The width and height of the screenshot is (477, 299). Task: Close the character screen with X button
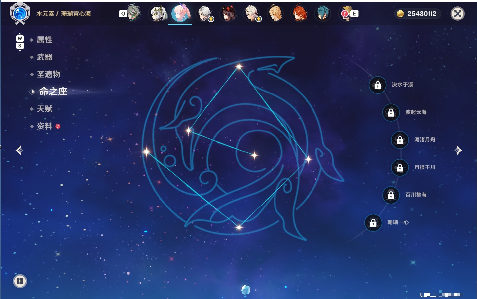458,14
